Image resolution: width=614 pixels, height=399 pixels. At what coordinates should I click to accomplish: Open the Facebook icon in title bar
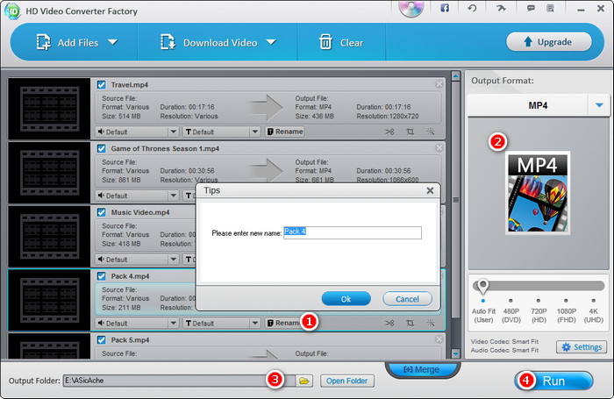pyautogui.click(x=445, y=8)
